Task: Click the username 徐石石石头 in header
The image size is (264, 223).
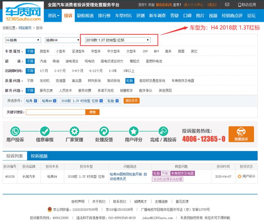Action: click(164, 5)
